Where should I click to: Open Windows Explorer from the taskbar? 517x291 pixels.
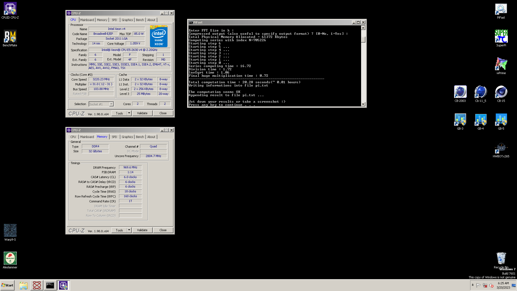pyautogui.click(x=23, y=285)
